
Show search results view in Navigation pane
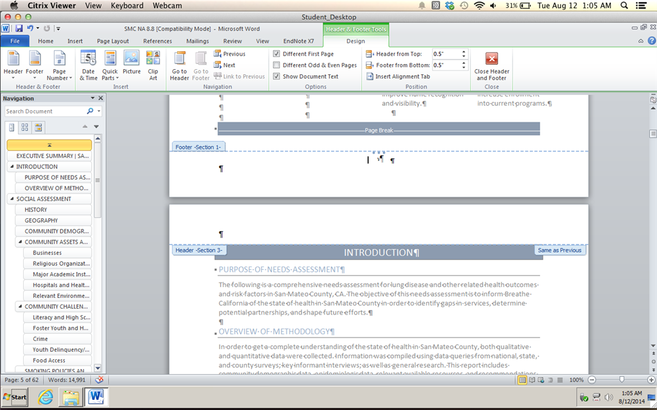(38, 127)
